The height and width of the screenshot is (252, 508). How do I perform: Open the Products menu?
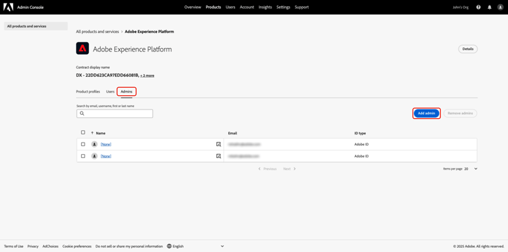213,7
